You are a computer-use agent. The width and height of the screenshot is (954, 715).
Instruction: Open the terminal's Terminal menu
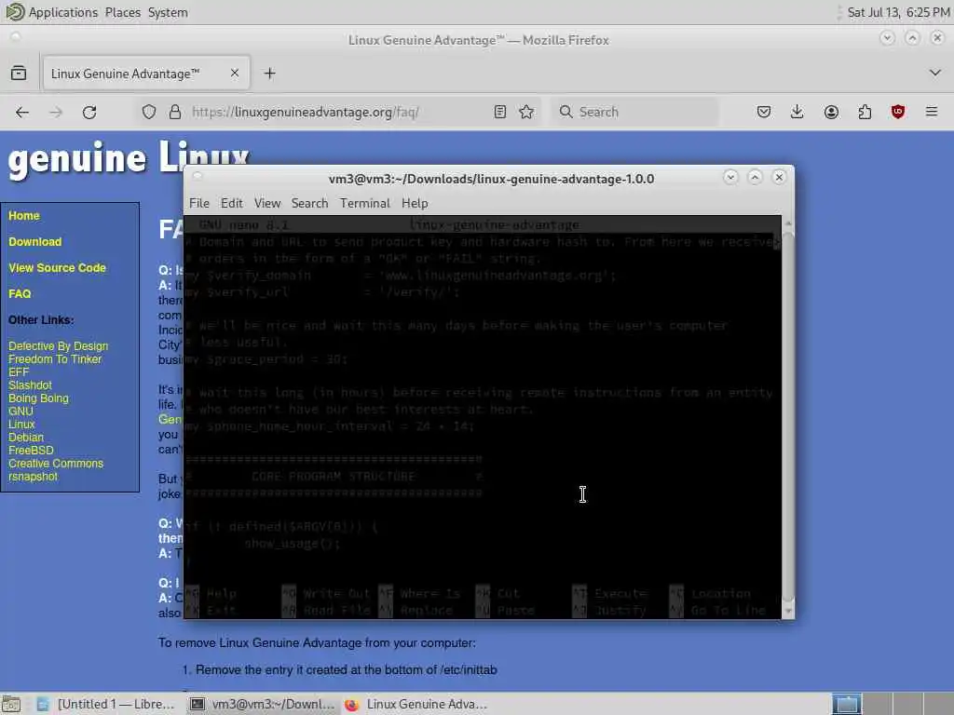pos(364,203)
